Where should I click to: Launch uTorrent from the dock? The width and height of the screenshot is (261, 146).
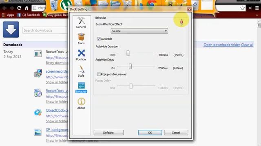click(66, 5)
